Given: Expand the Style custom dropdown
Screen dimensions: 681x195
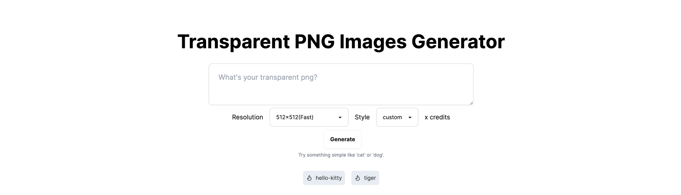Looking at the screenshot, I should tap(397, 117).
